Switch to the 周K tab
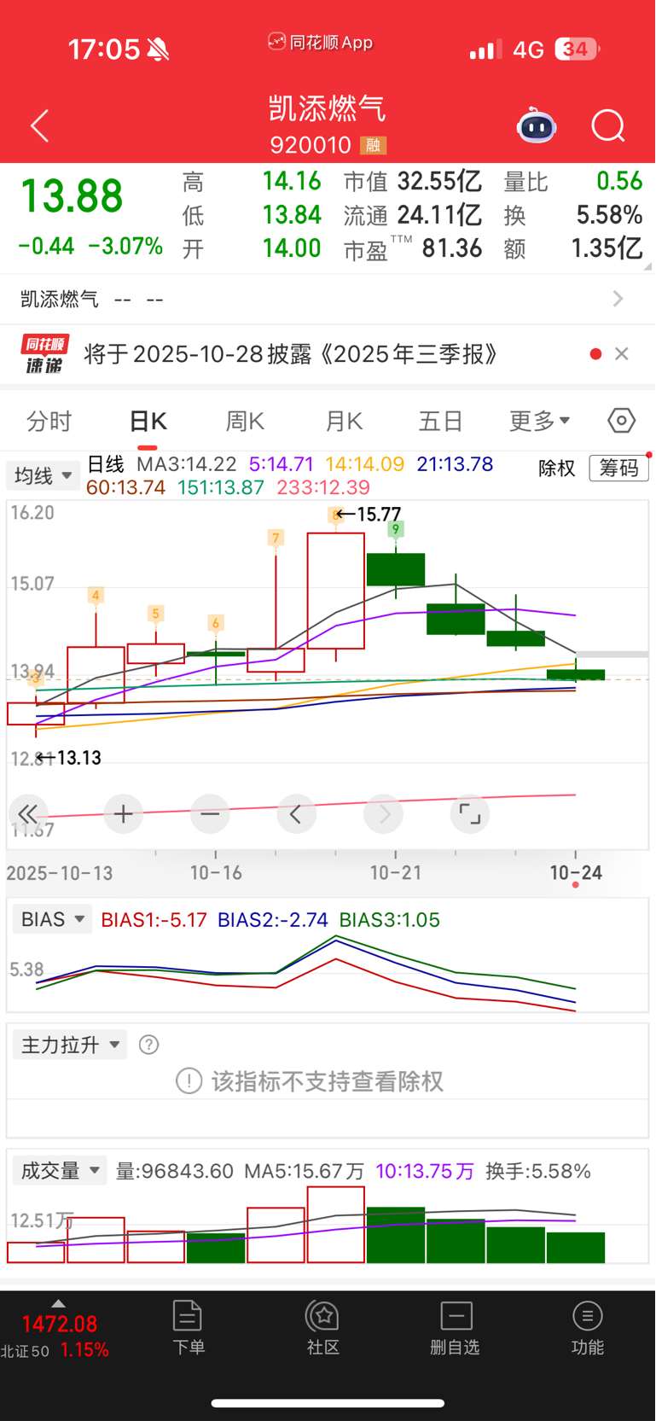The width and height of the screenshot is (656, 1421). point(245,421)
